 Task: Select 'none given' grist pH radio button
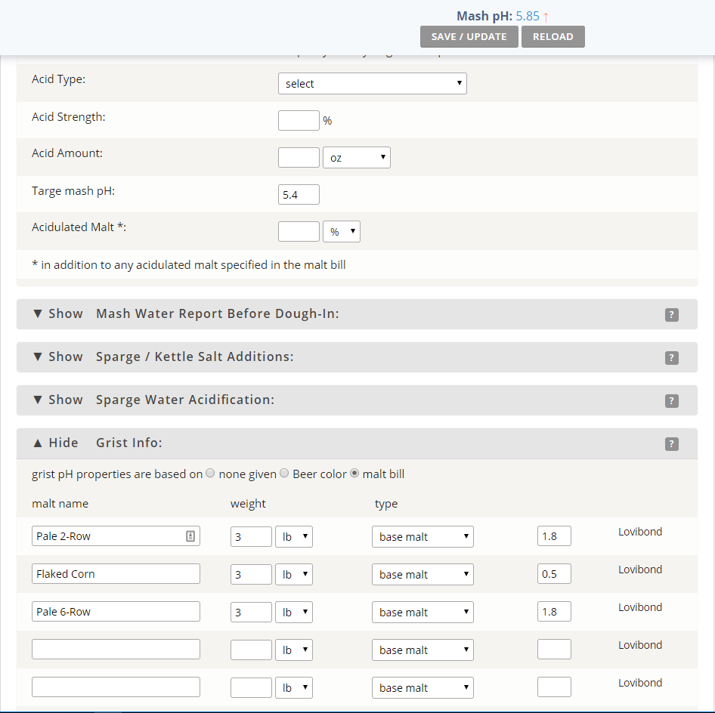coord(211,474)
